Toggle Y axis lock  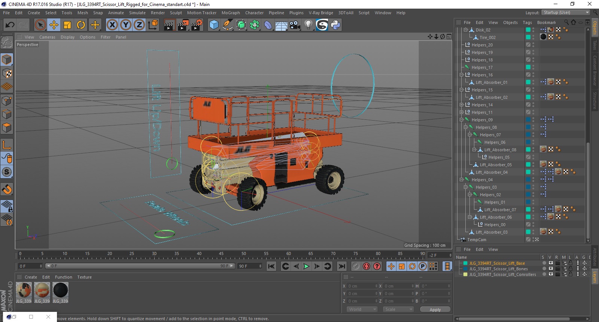point(126,25)
